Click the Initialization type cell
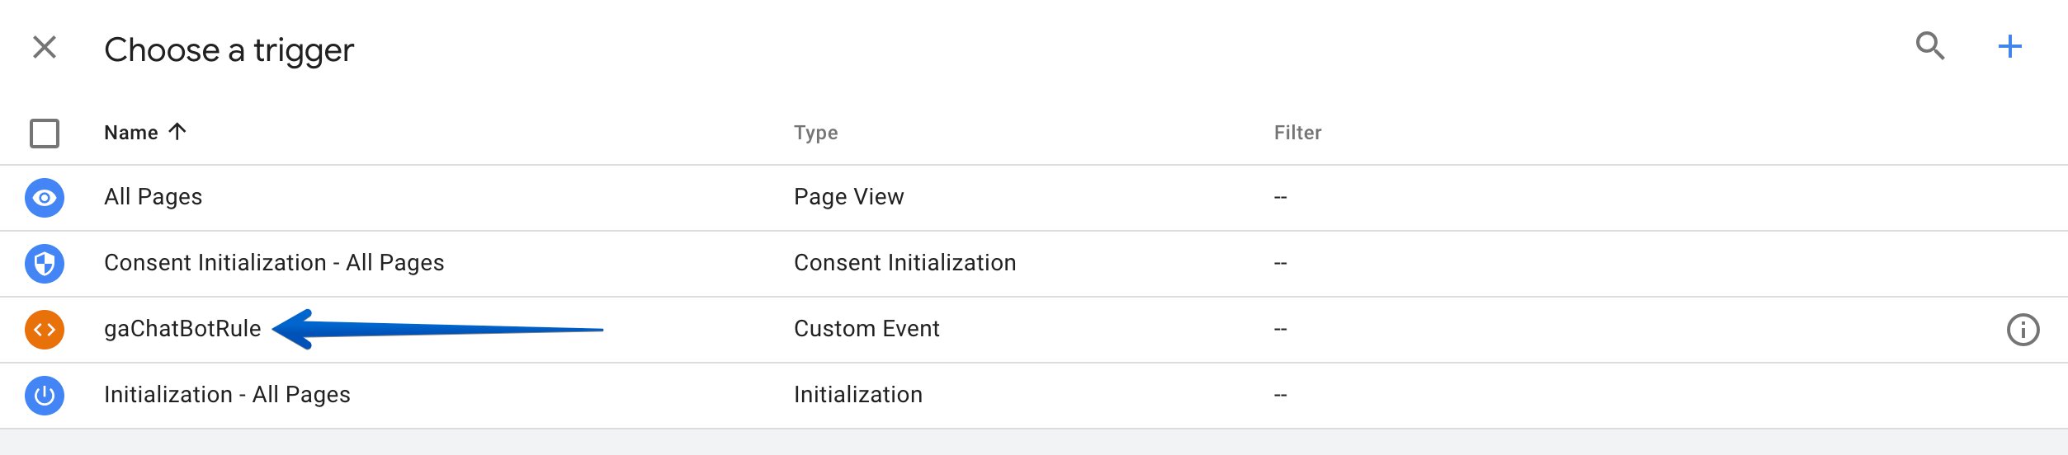Screen dimensions: 2068x455 [x=858, y=395]
